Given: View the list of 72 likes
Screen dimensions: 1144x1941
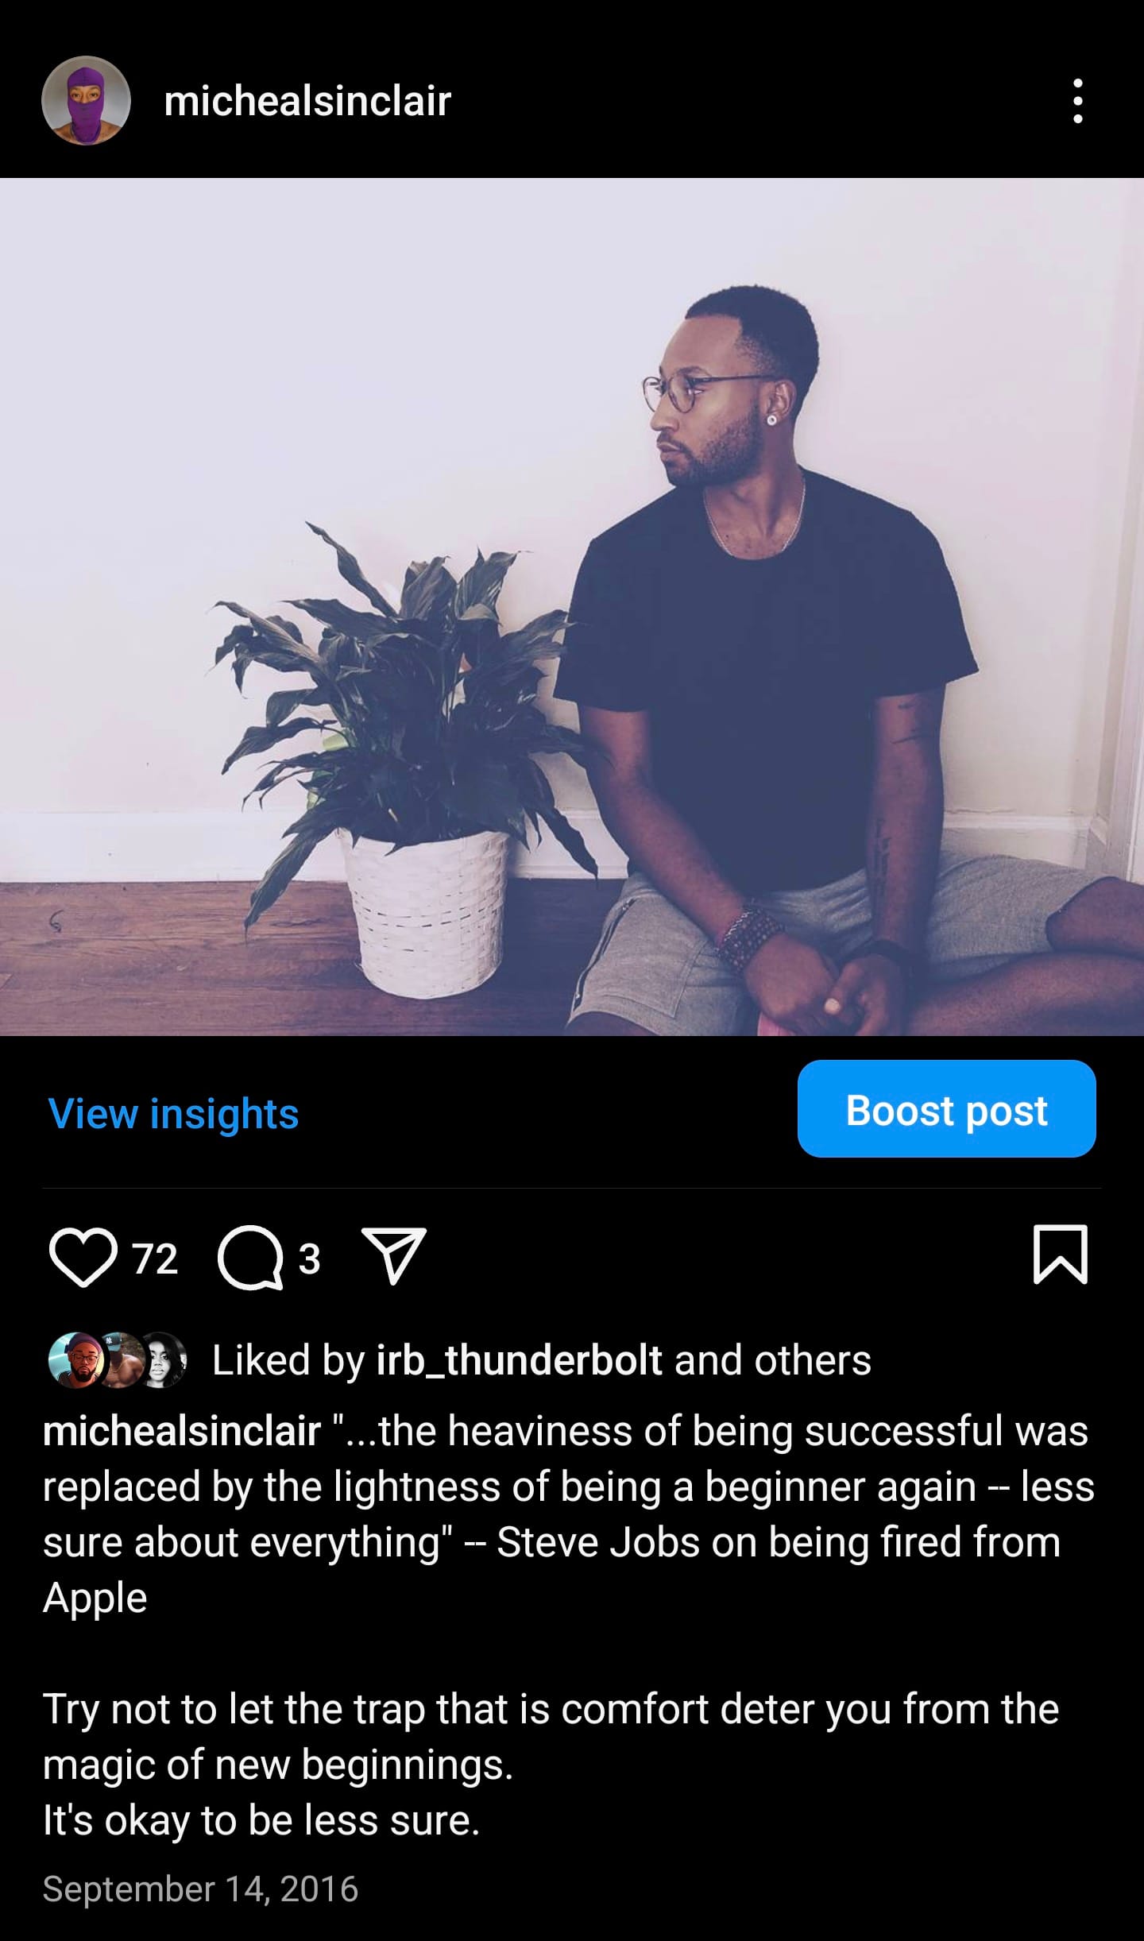Looking at the screenshot, I should 155,1259.
